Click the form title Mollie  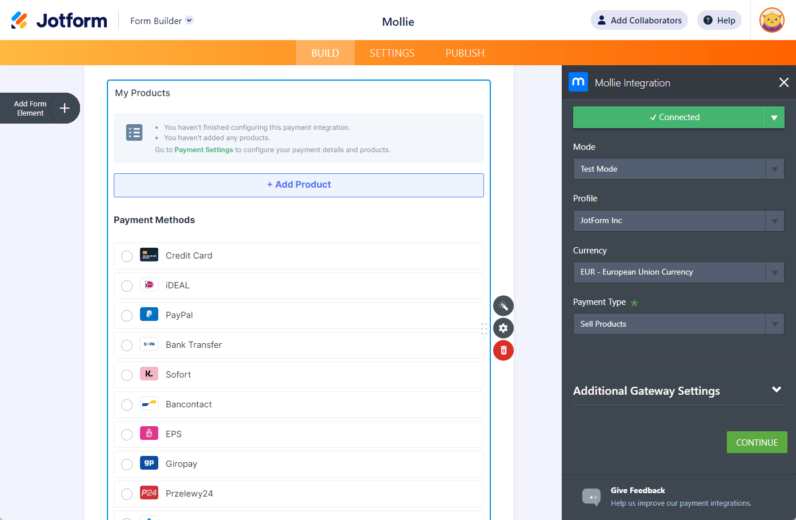click(x=398, y=22)
